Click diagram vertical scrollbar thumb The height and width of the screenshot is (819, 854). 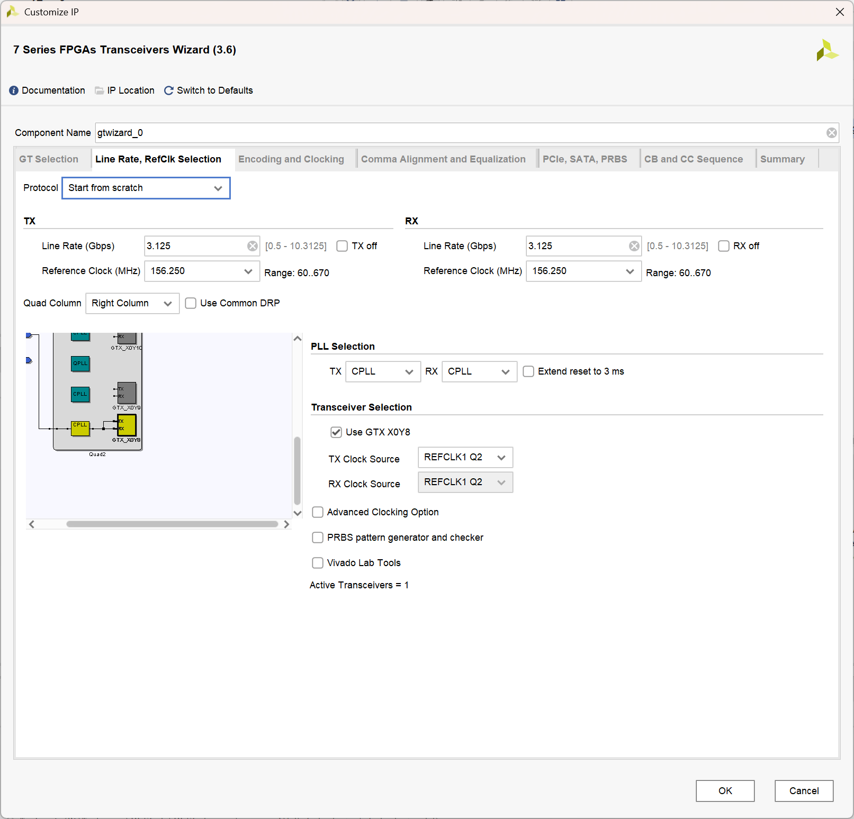tap(298, 471)
